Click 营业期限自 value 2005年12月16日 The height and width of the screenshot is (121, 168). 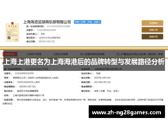[27, 87]
